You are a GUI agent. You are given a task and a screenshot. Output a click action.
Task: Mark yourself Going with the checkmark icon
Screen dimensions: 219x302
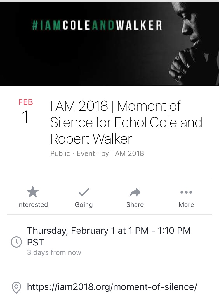click(84, 192)
